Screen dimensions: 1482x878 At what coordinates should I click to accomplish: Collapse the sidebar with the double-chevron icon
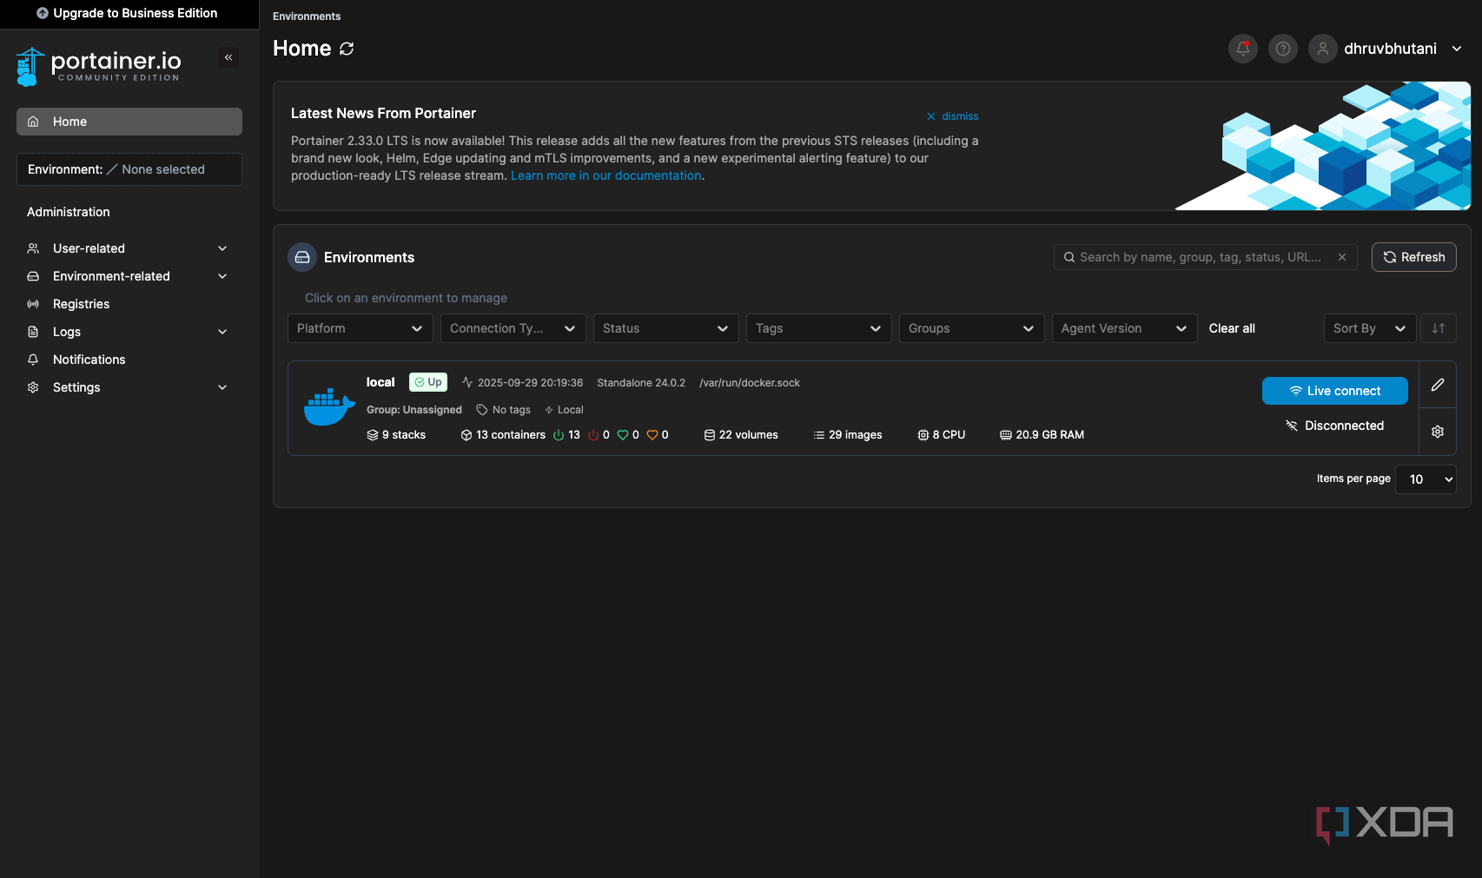coord(228,57)
